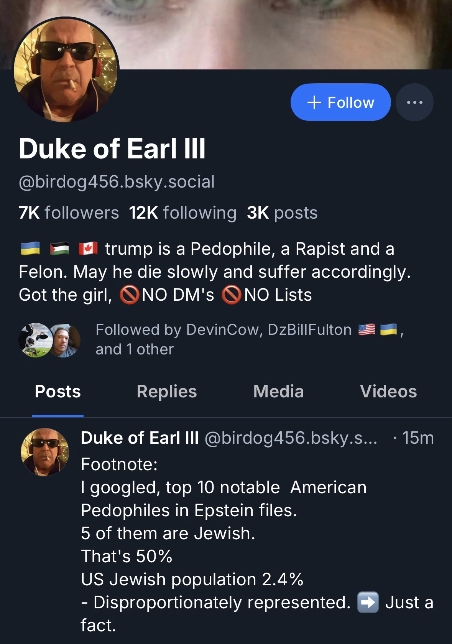Select the Posts tab
Screen dimensions: 452x644
click(58, 392)
